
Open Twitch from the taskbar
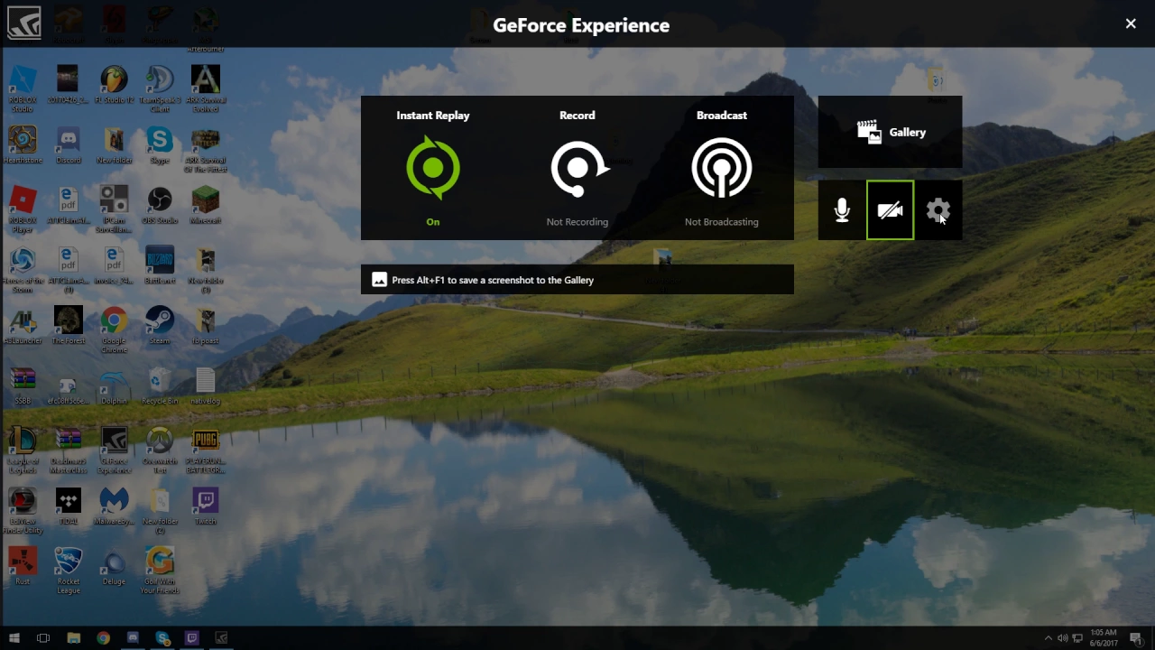(191, 638)
